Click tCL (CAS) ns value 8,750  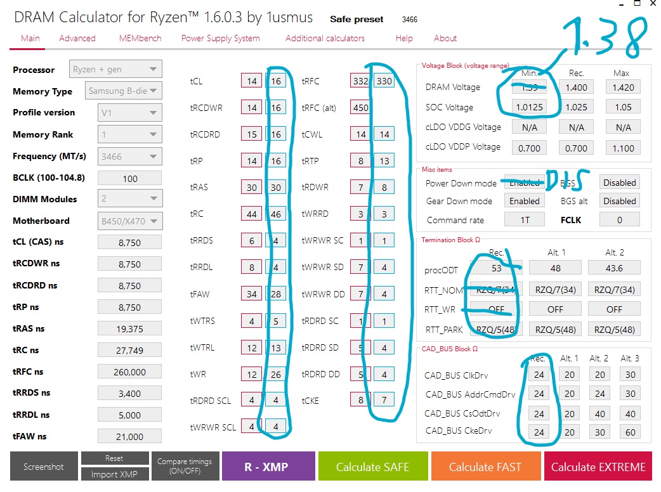130,242
